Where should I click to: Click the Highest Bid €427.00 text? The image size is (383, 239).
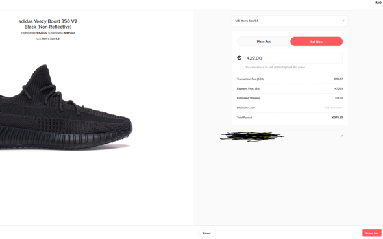pyautogui.click(x=34, y=33)
